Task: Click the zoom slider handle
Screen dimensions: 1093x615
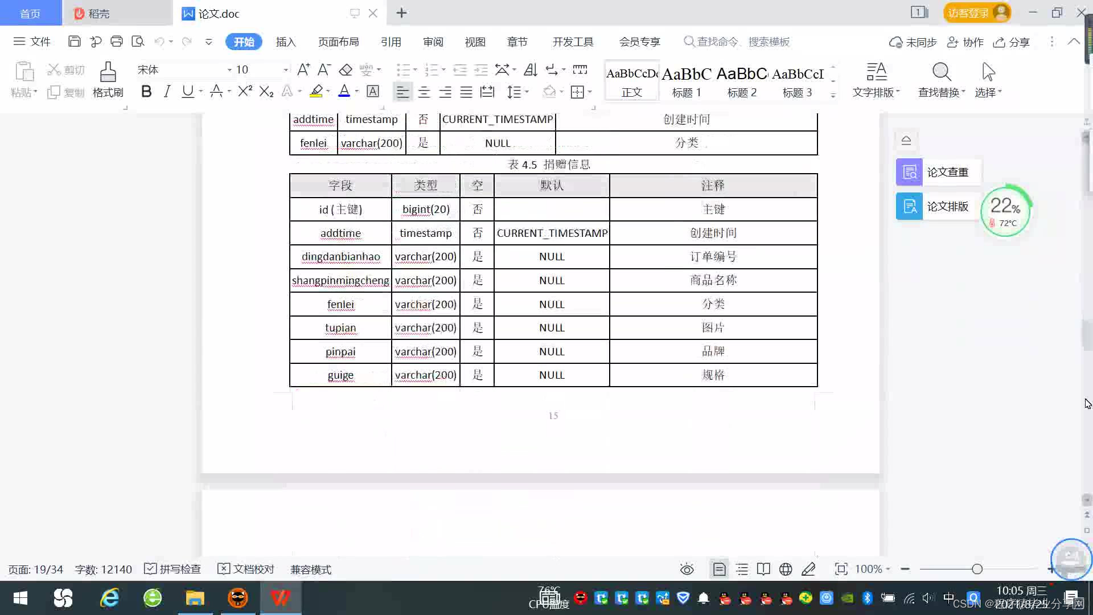Action: 977,569
